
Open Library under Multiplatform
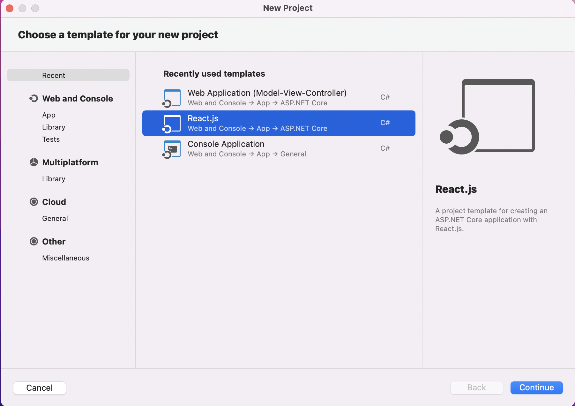(54, 179)
